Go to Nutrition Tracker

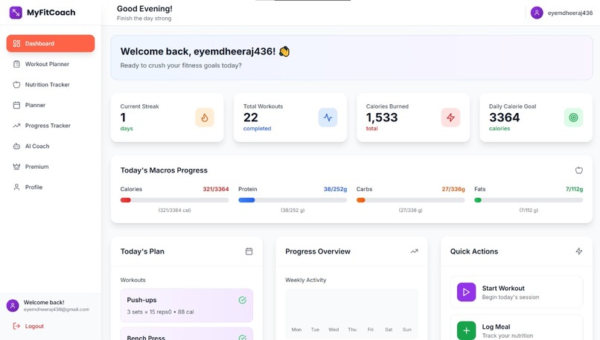click(x=51, y=85)
